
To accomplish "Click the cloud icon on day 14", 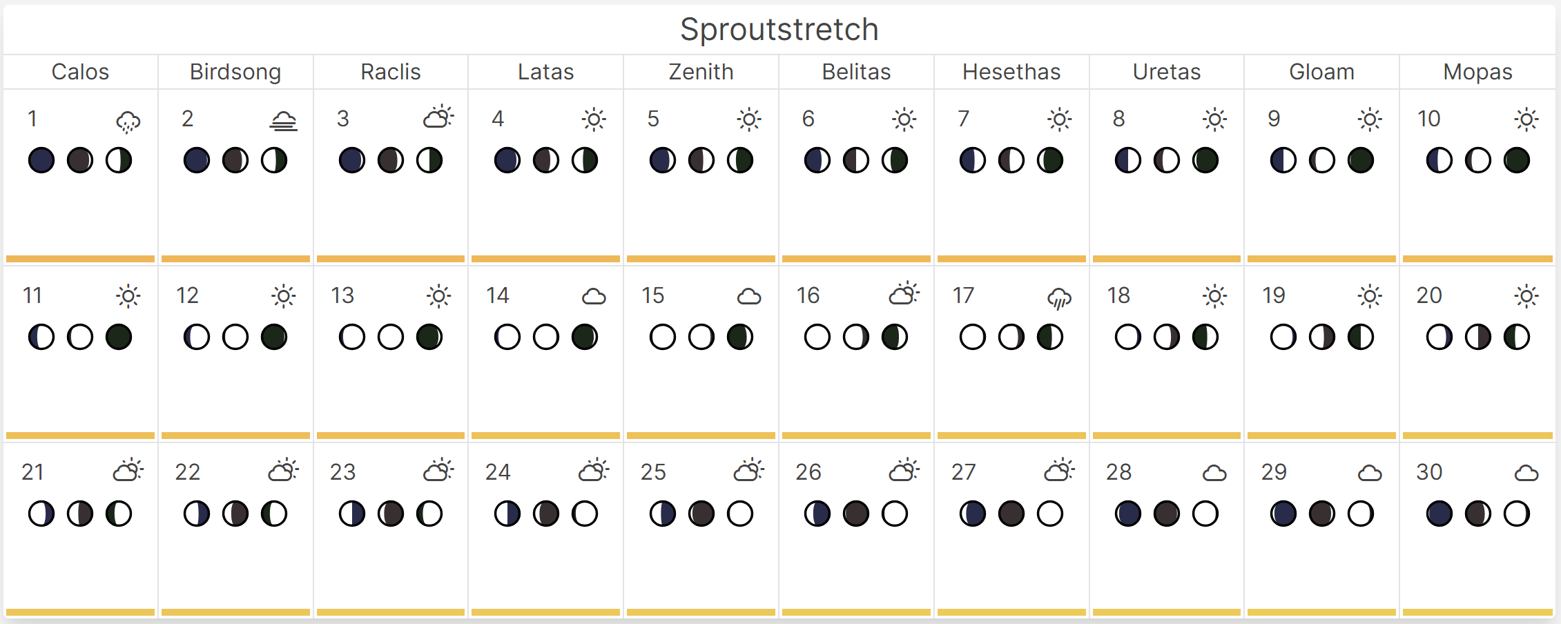I will [594, 297].
